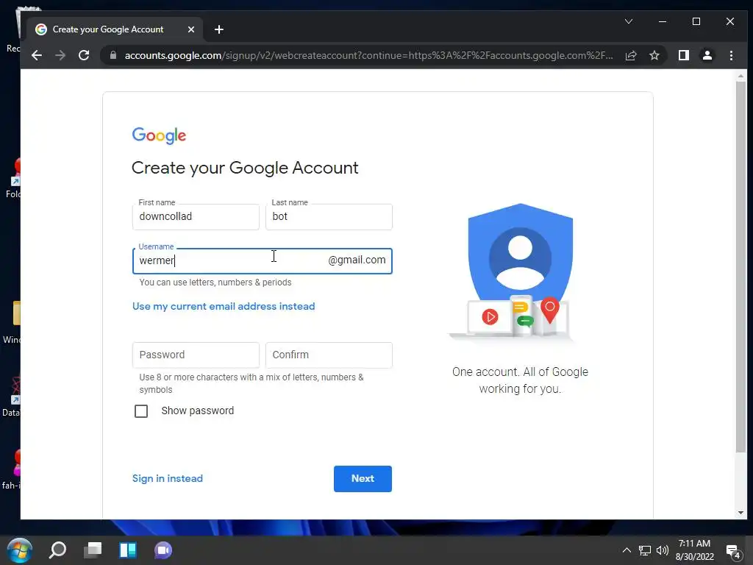This screenshot has width=753, height=565.
Task: Click the 'One account. All of Google' text
Action: 520,372
